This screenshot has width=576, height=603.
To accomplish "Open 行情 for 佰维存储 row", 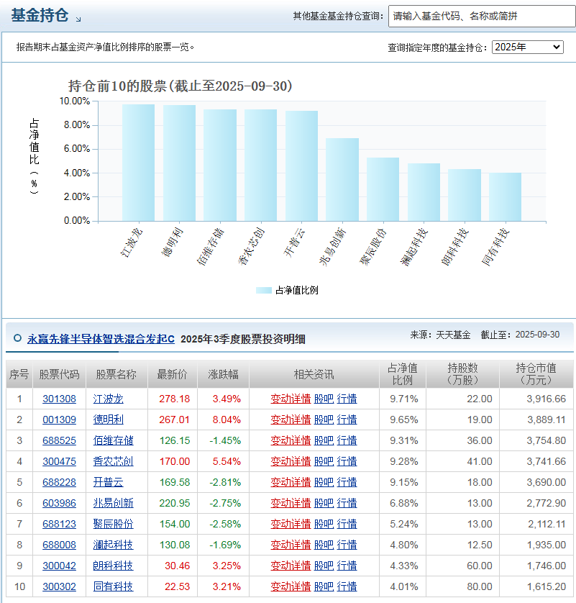I will point(347,440).
